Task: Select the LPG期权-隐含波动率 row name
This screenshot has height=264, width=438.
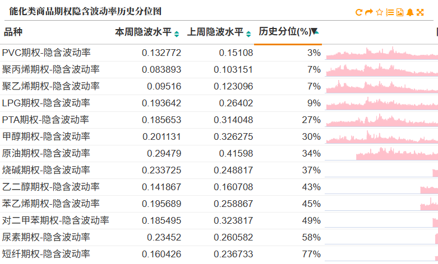Action: (x=46, y=103)
